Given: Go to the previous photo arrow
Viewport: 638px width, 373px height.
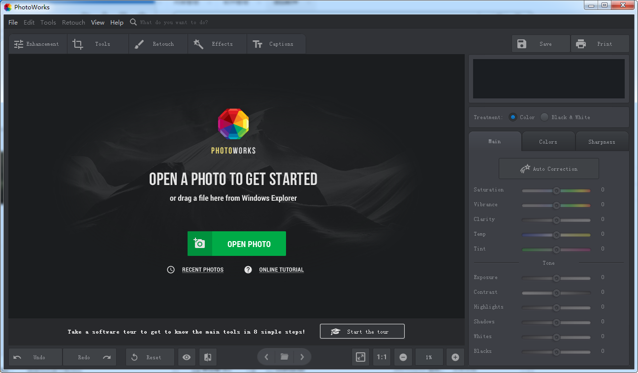Looking at the screenshot, I should click(x=266, y=357).
